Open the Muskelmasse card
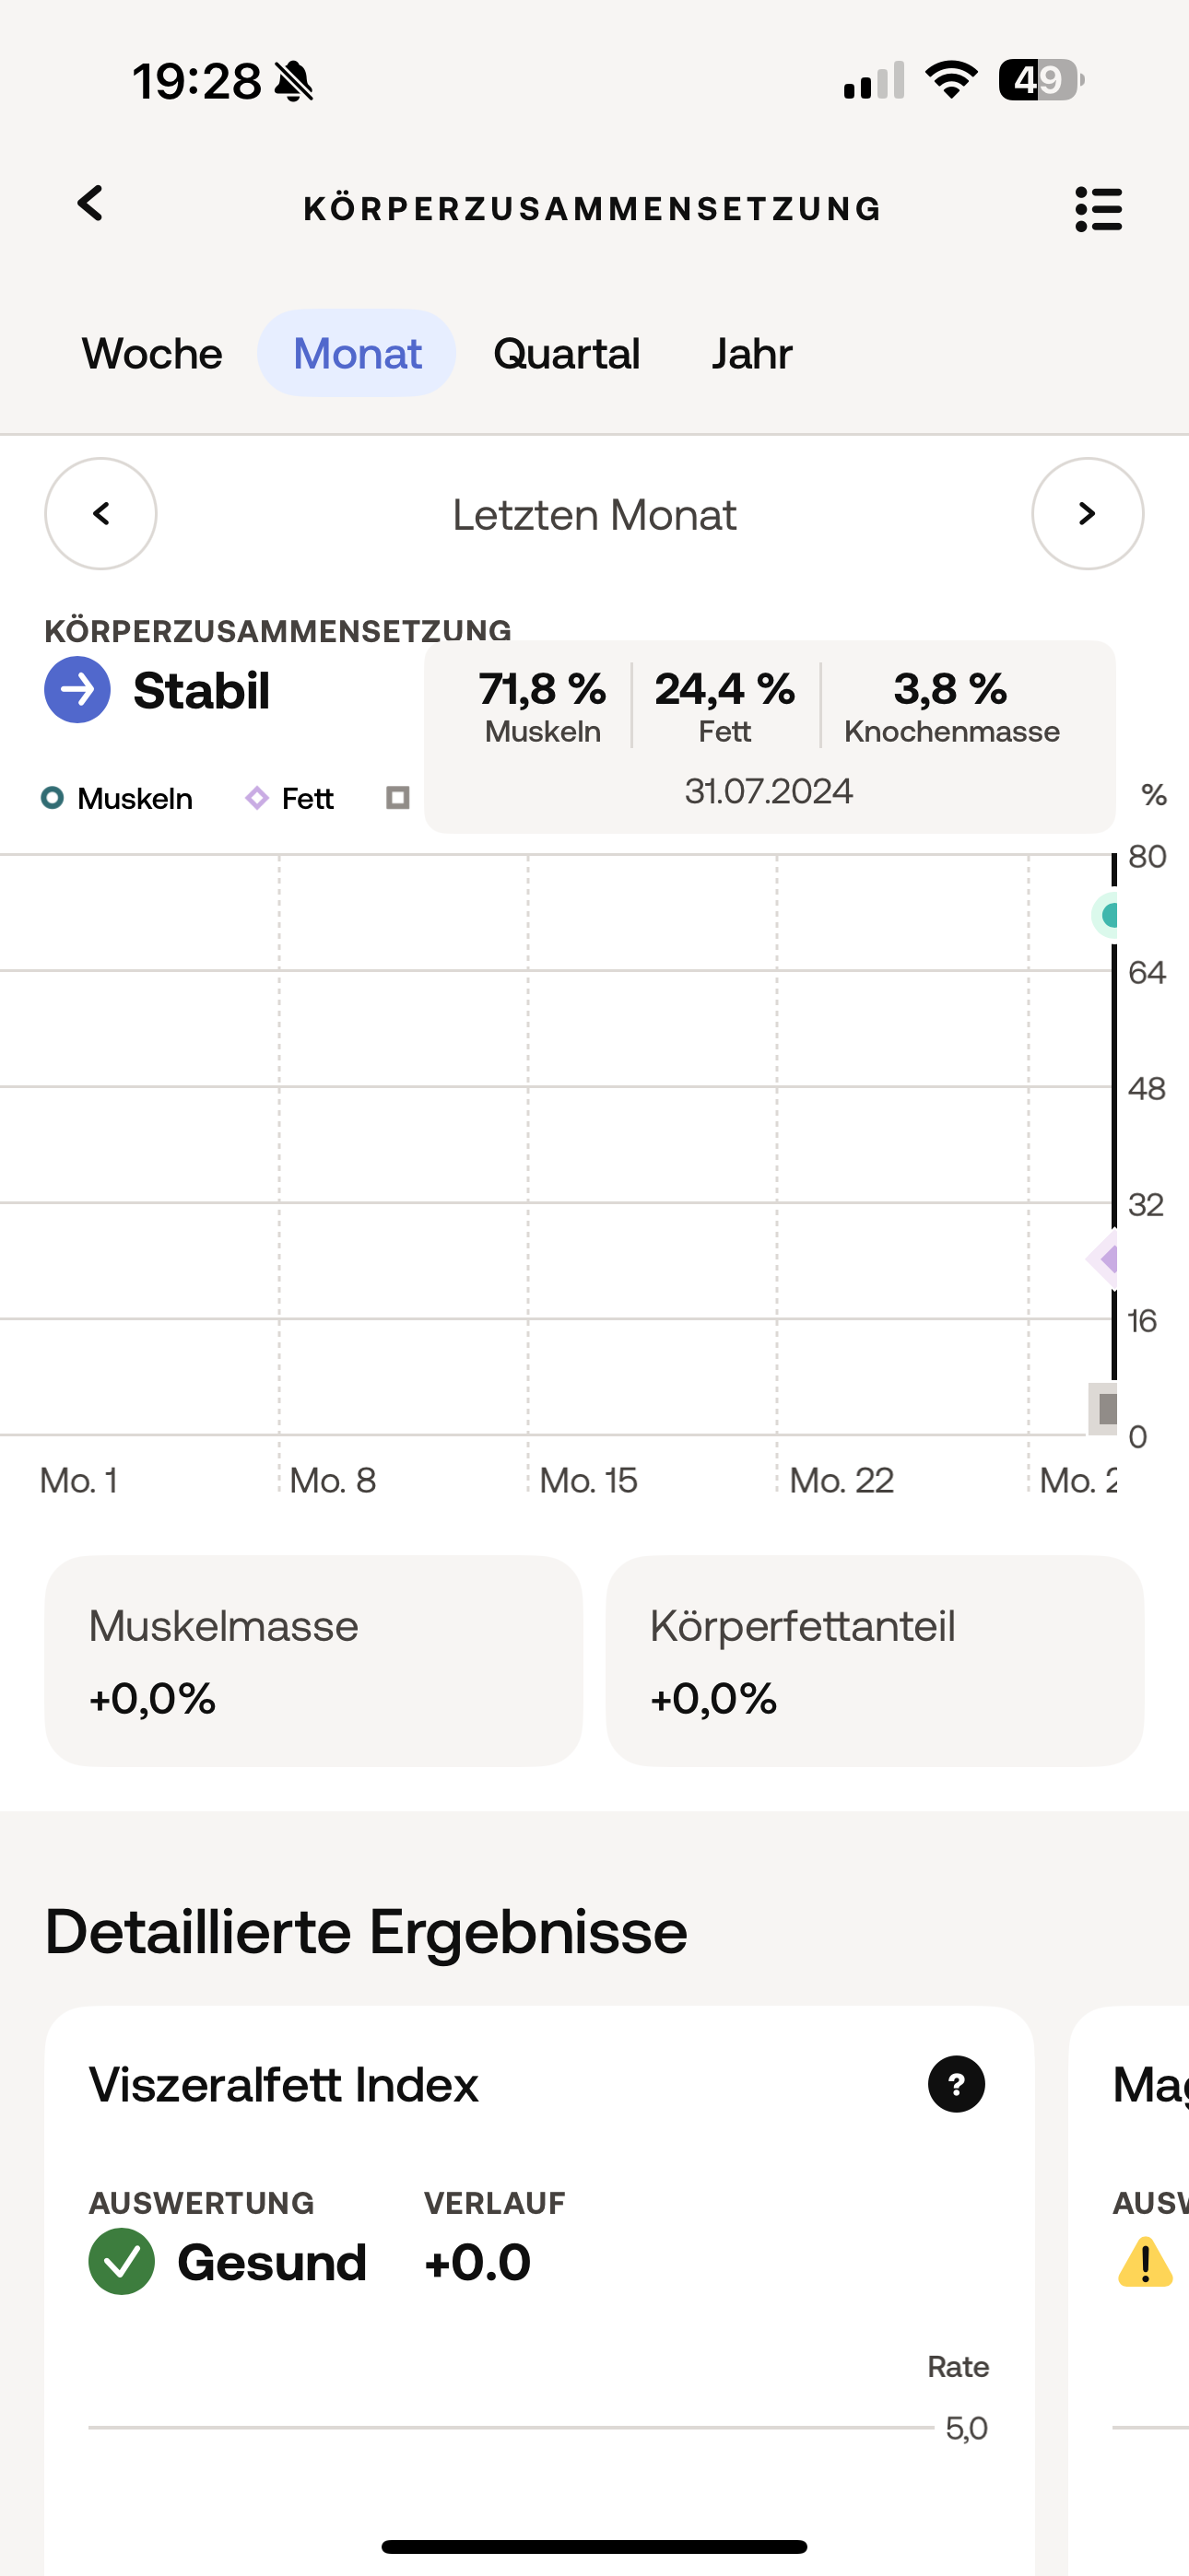1189x2576 pixels. click(x=313, y=1660)
